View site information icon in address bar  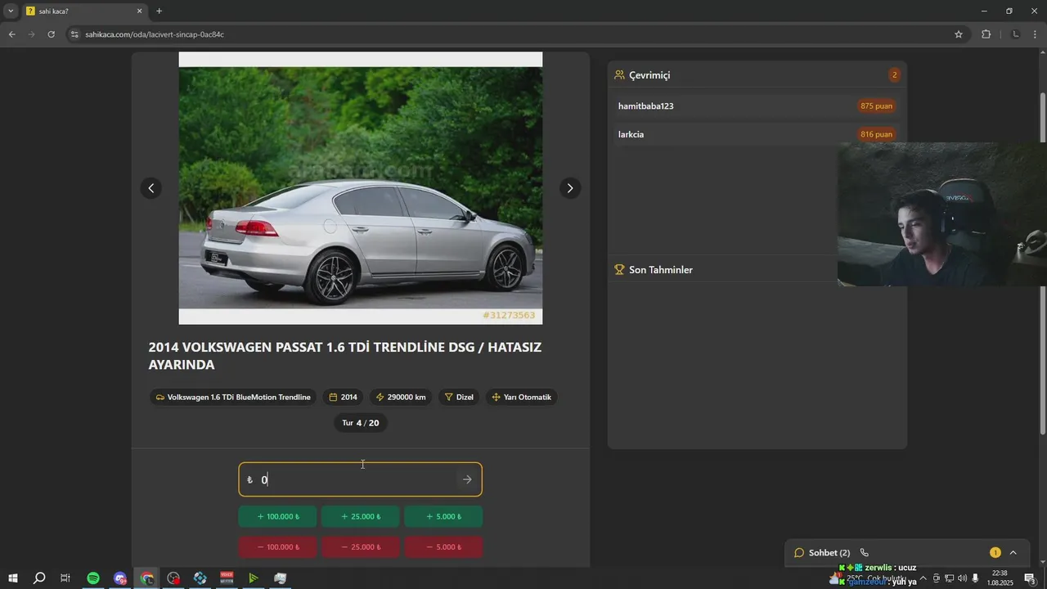click(x=74, y=34)
